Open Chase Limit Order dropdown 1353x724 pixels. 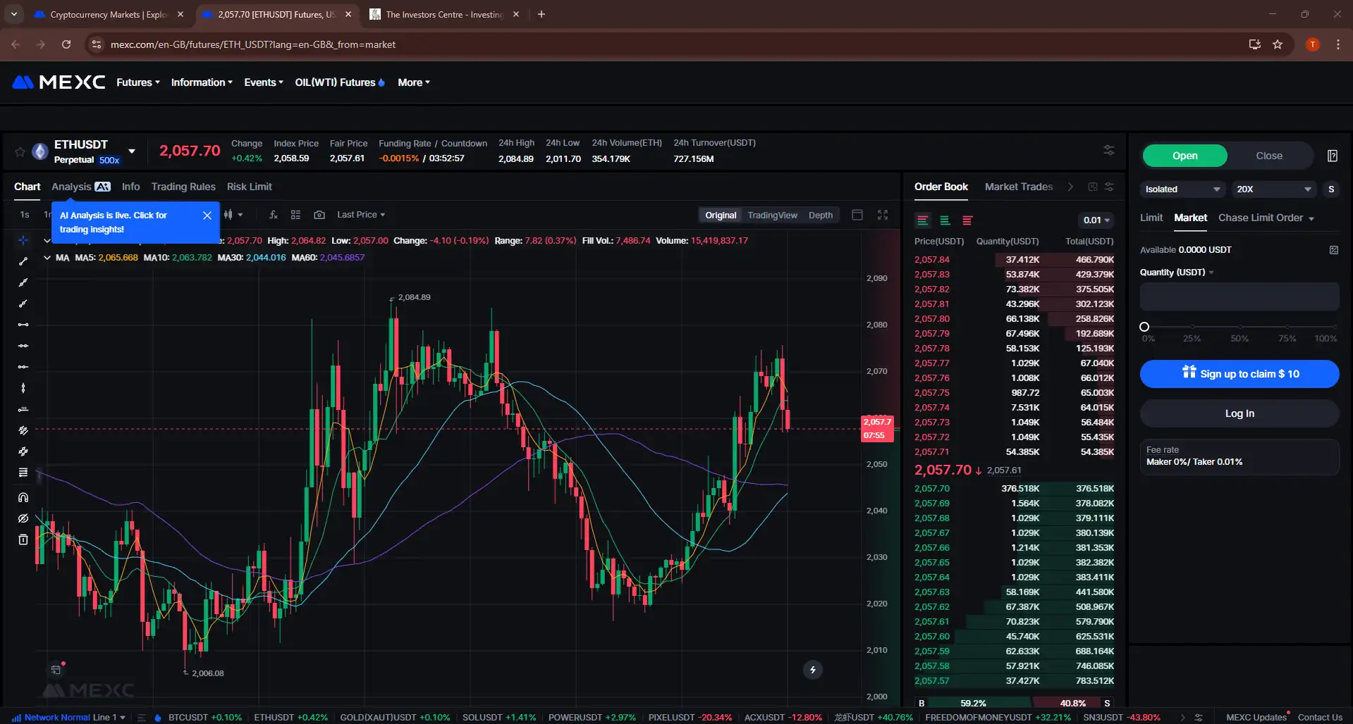(x=1266, y=218)
